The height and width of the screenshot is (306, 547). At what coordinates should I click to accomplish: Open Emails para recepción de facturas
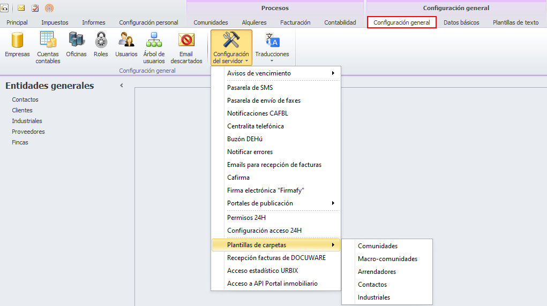[x=276, y=164]
